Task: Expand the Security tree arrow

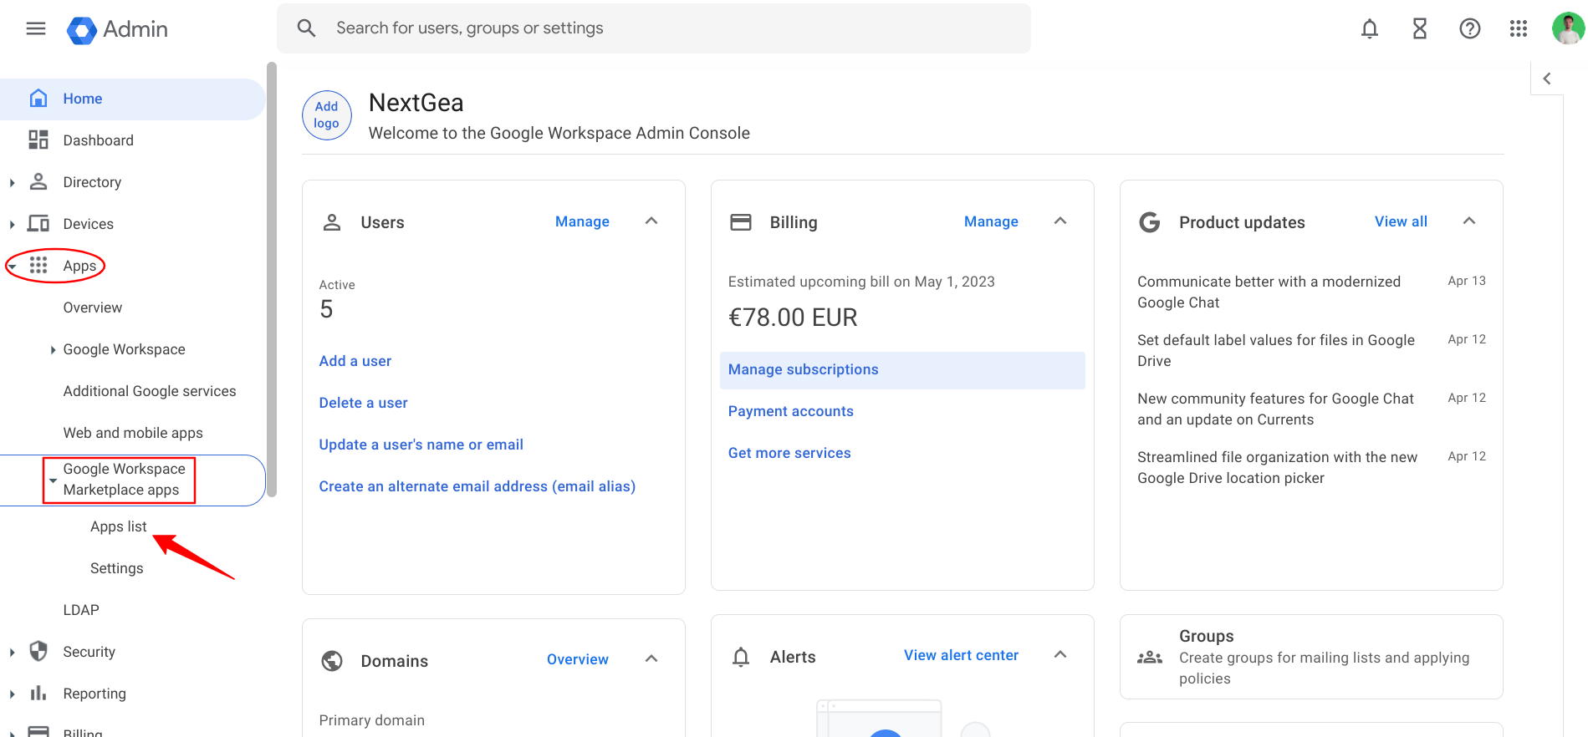Action: click(x=12, y=652)
